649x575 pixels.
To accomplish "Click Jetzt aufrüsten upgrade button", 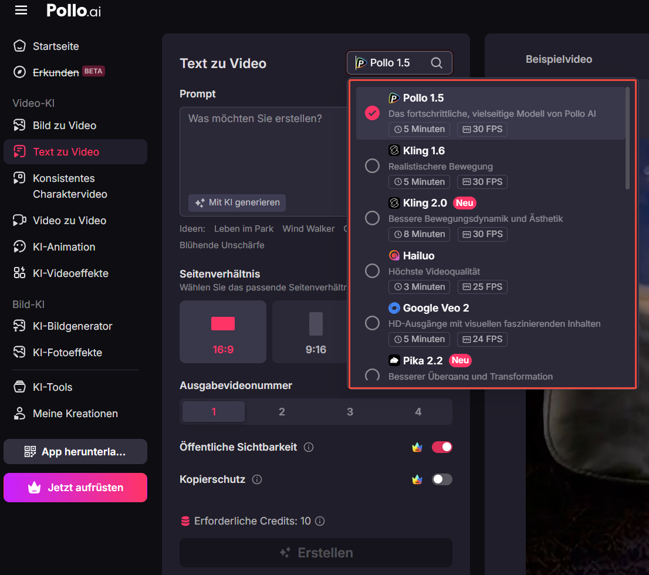I will 75,488.
